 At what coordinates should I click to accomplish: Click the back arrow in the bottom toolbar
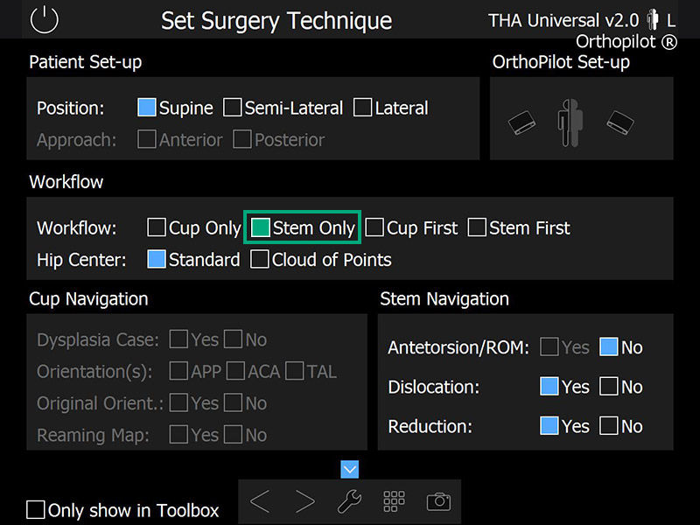pyautogui.click(x=260, y=500)
